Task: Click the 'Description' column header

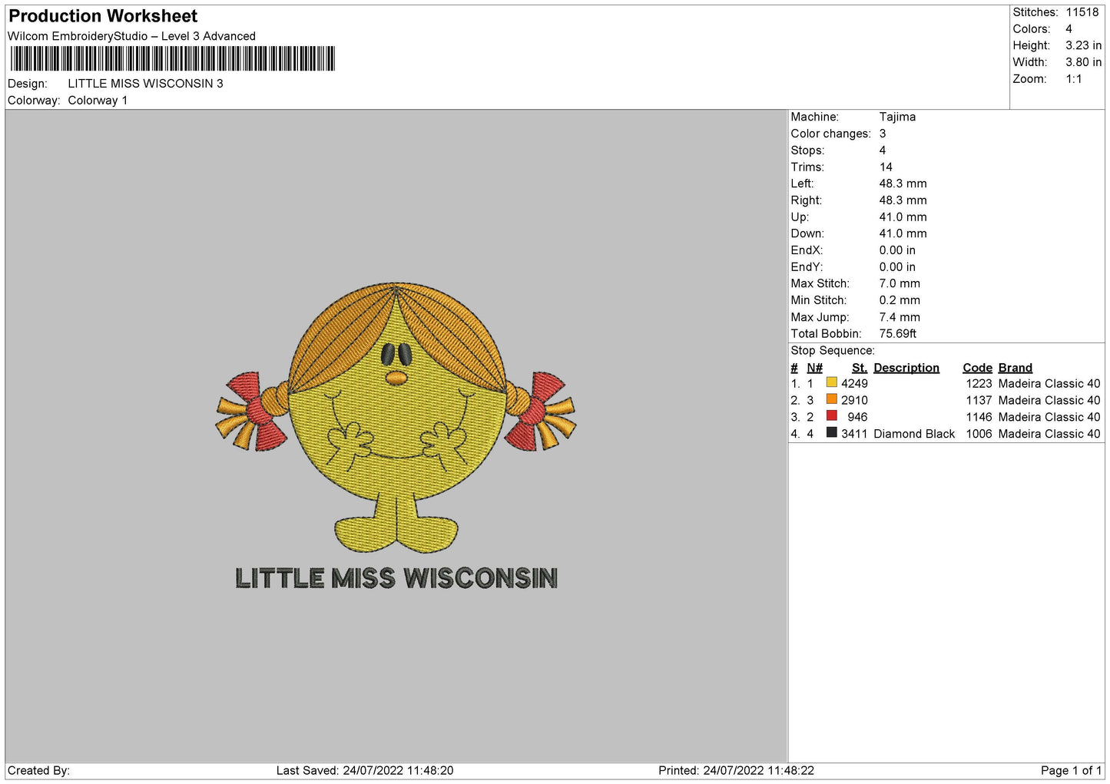Action: (x=906, y=368)
